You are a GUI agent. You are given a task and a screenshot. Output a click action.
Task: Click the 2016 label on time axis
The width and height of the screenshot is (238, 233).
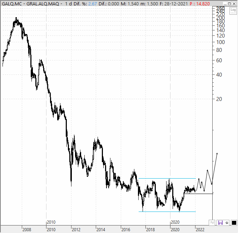[x=126, y=229]
